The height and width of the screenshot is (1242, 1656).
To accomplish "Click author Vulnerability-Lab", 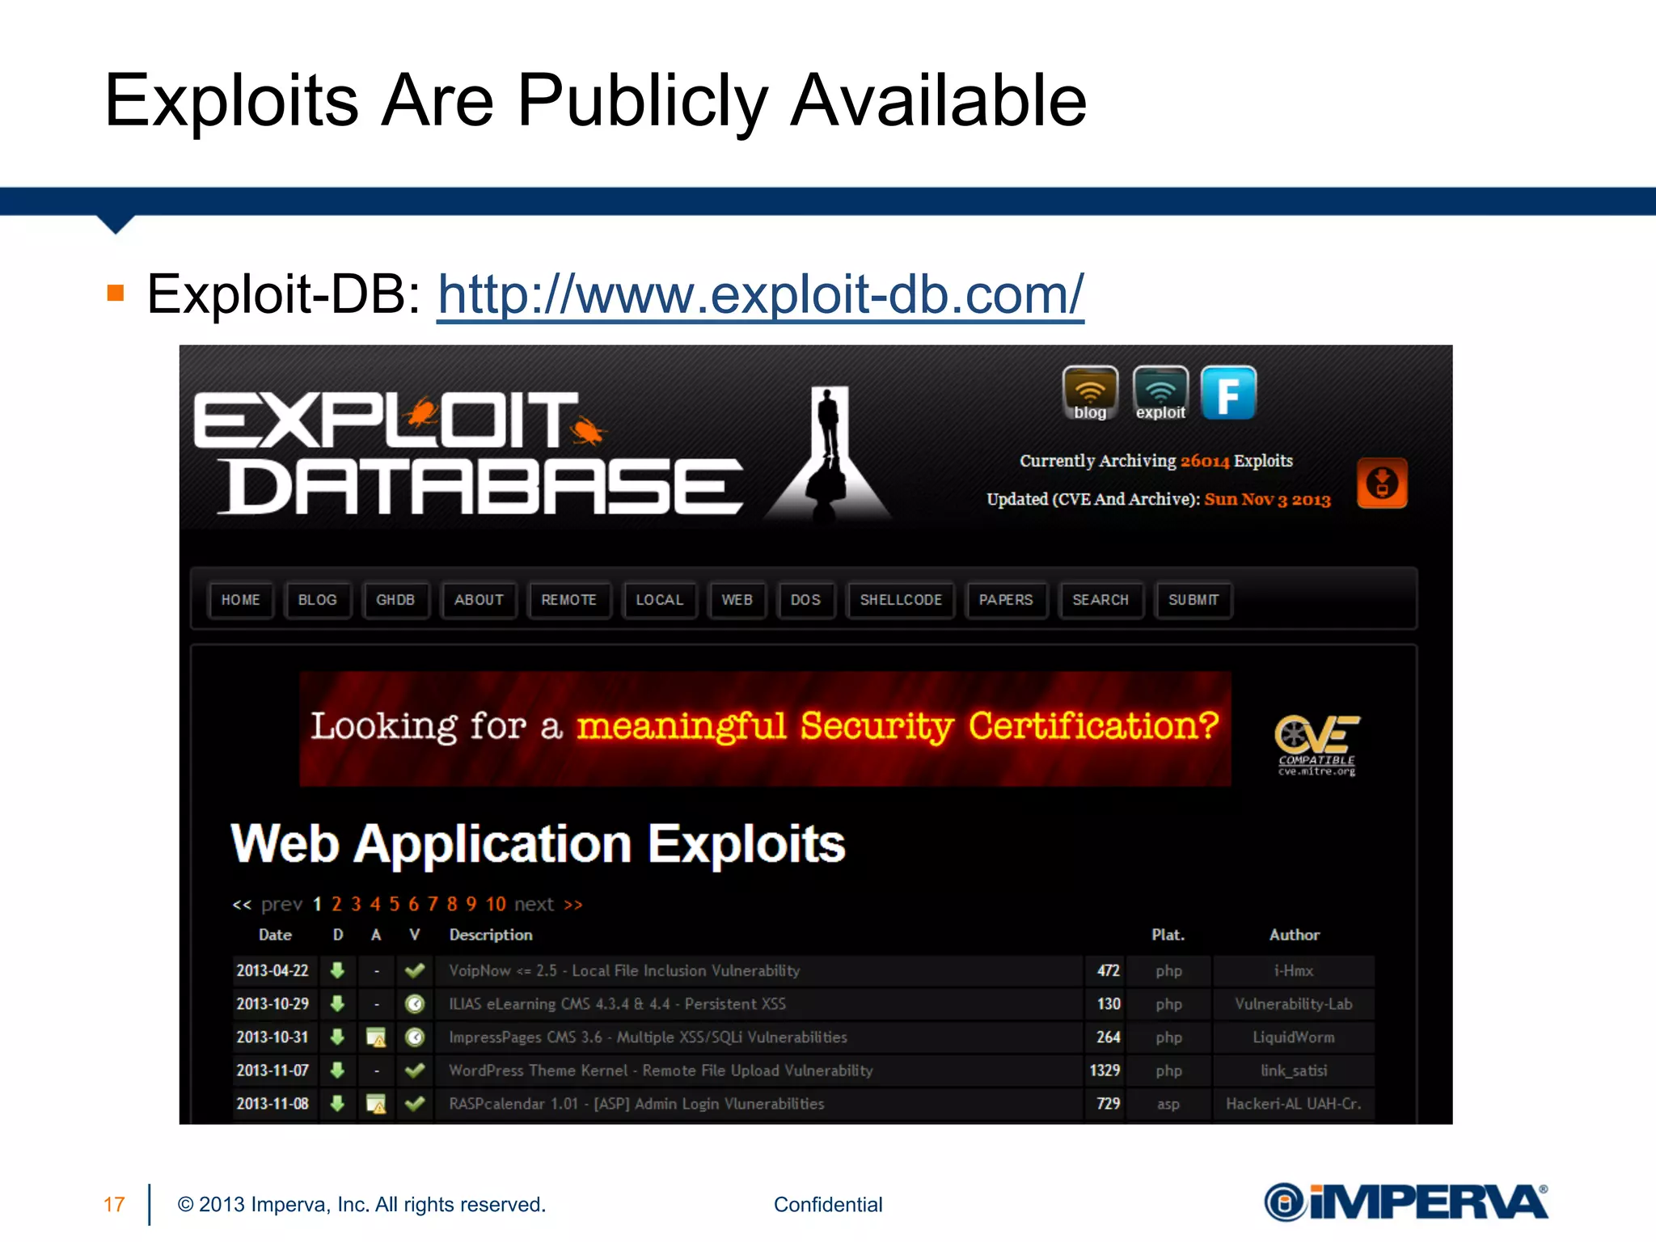I will coord(1294,1003).
